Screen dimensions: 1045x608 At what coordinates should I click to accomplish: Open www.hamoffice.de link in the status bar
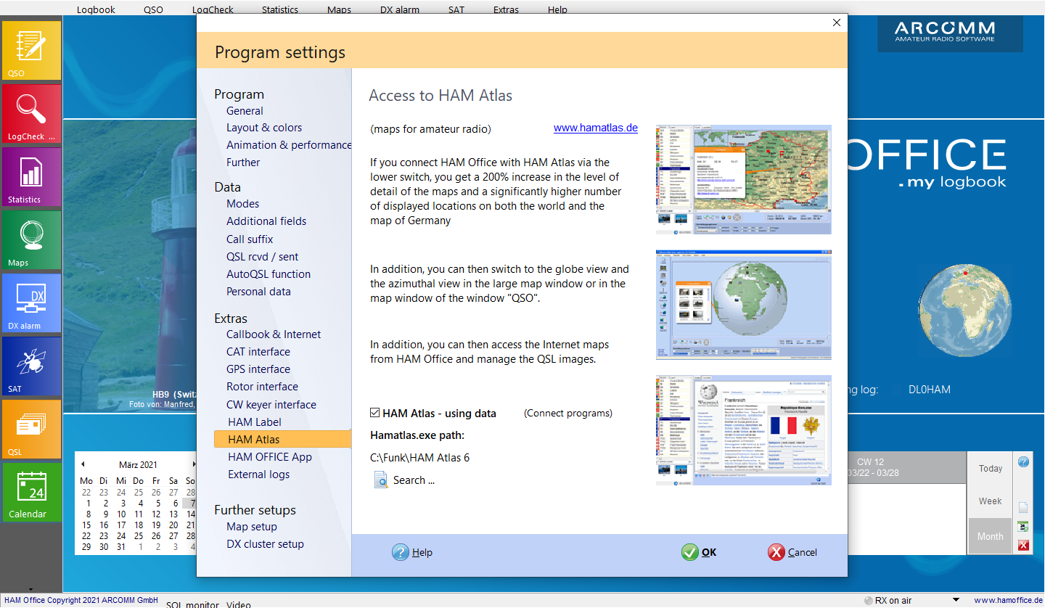click(1008, 600)
